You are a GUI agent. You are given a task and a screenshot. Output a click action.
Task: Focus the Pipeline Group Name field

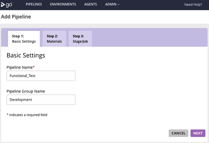(x=41, y=100)
